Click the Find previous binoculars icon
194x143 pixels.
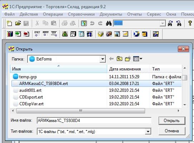pos(179,23)
